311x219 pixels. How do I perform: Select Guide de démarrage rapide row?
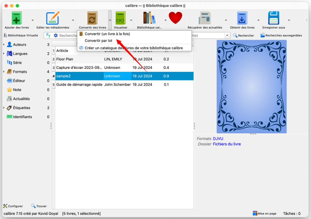click(x=124, y=84)
